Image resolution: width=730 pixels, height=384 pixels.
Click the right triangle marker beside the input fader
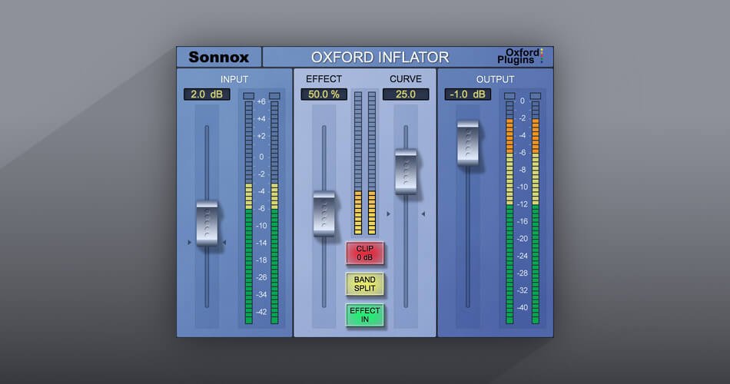click(224, 243)
